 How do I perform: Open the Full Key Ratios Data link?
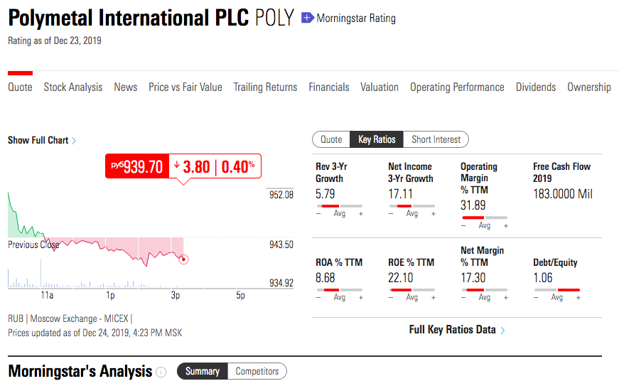452,330
